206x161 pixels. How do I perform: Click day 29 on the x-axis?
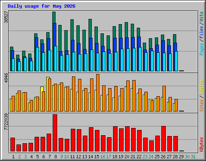click(x=181, y=157)
